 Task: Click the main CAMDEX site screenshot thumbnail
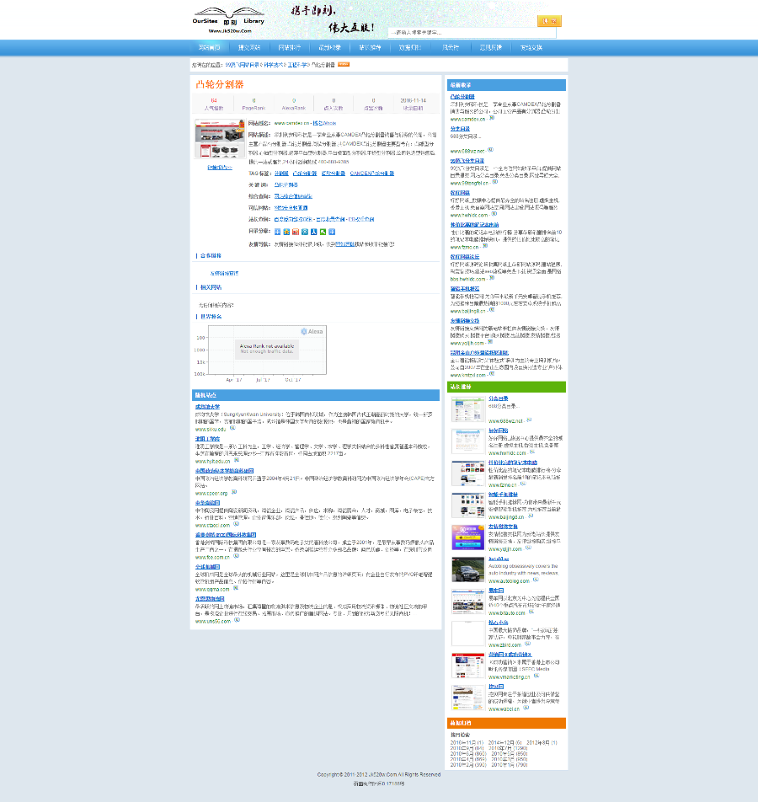coord(220,139)
